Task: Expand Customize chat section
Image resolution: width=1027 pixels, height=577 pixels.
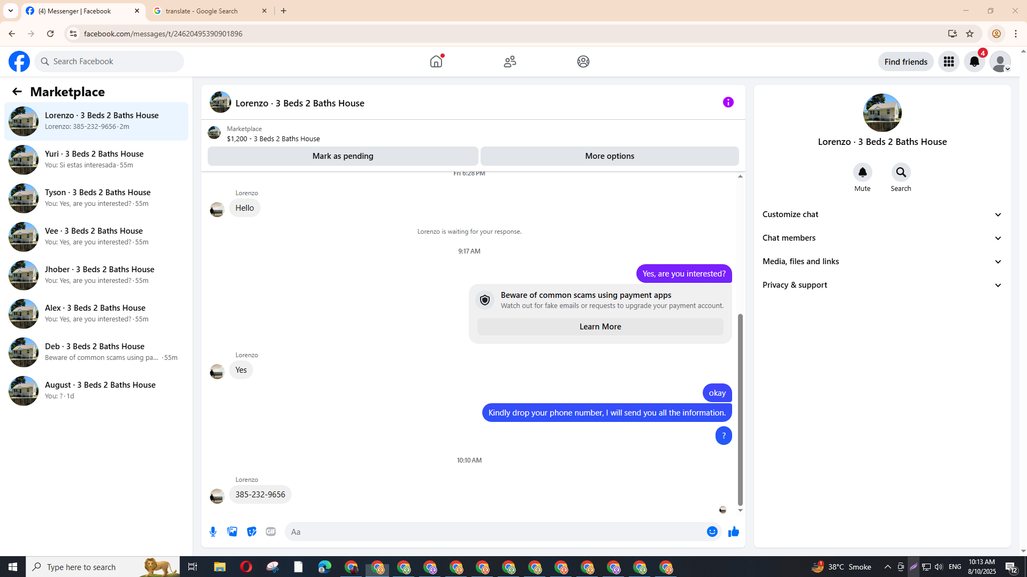Action: pos(882,214)
